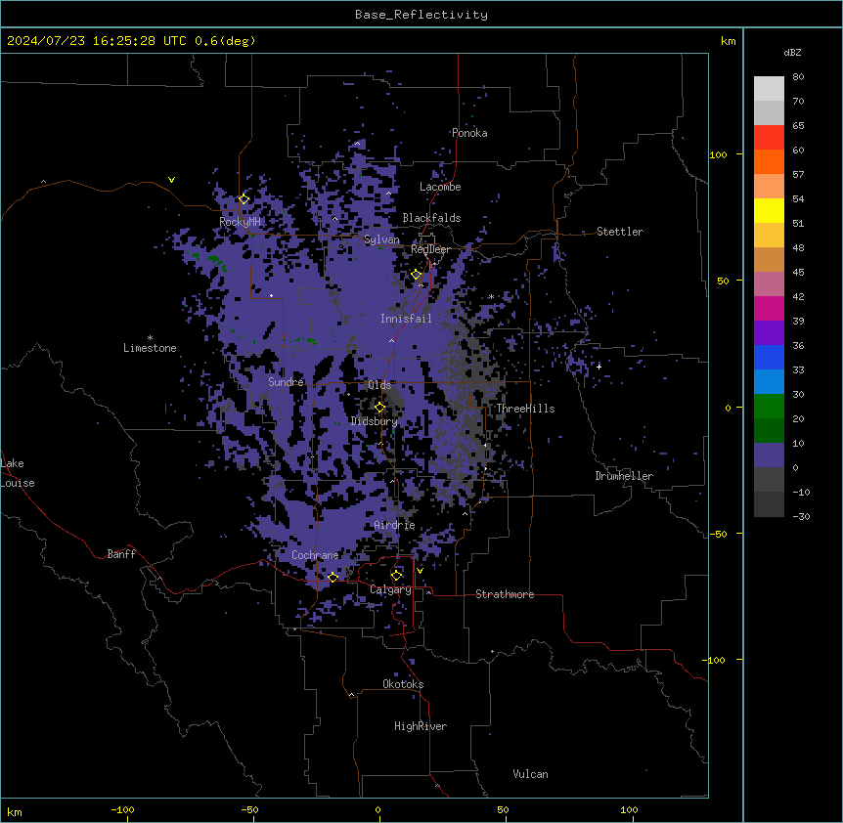Click the Lake Louise label
Viewport: 843px width, 823px height.
pyautogui.click(x=18, y=473)
